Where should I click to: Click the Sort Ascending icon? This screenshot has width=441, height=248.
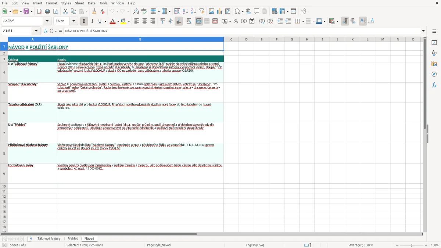click(186, 11)
